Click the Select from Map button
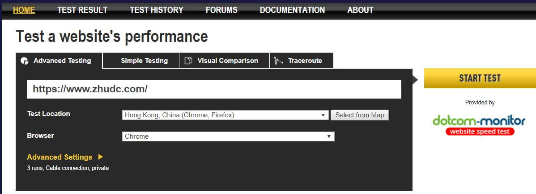 360,115
